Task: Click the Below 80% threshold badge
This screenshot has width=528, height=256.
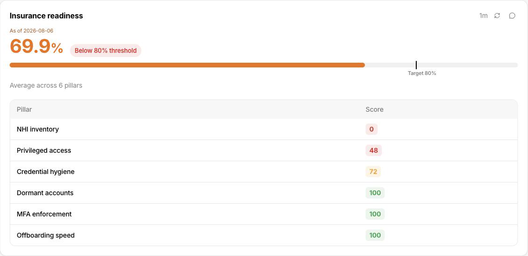Action: 106,50
